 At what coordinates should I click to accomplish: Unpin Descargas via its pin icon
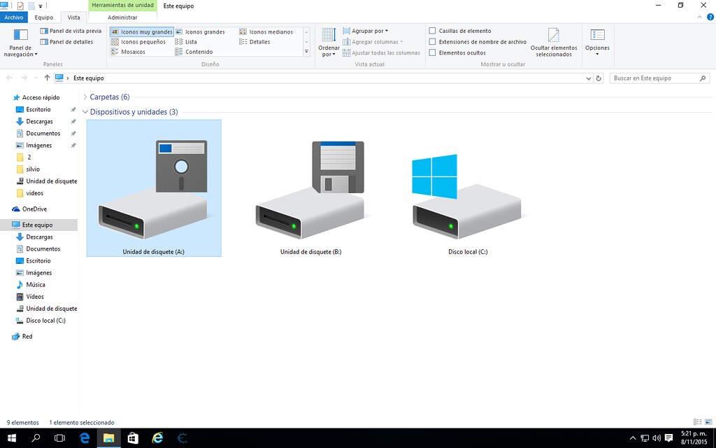tap(73, 122)
